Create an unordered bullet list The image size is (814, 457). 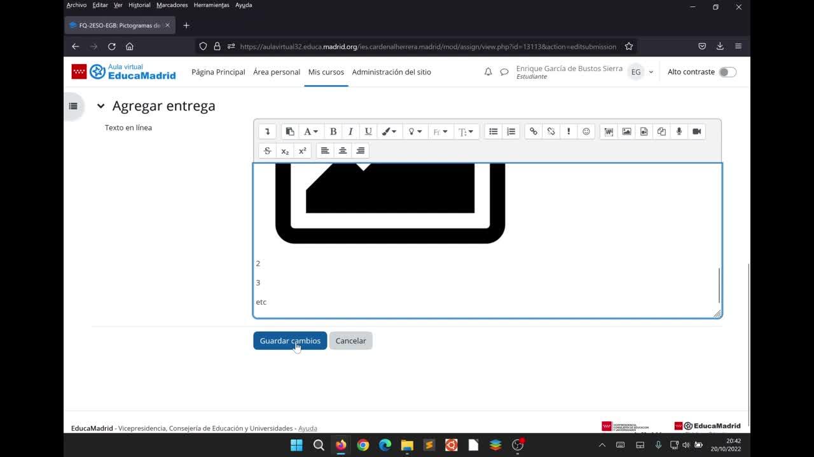click(493, 131)
